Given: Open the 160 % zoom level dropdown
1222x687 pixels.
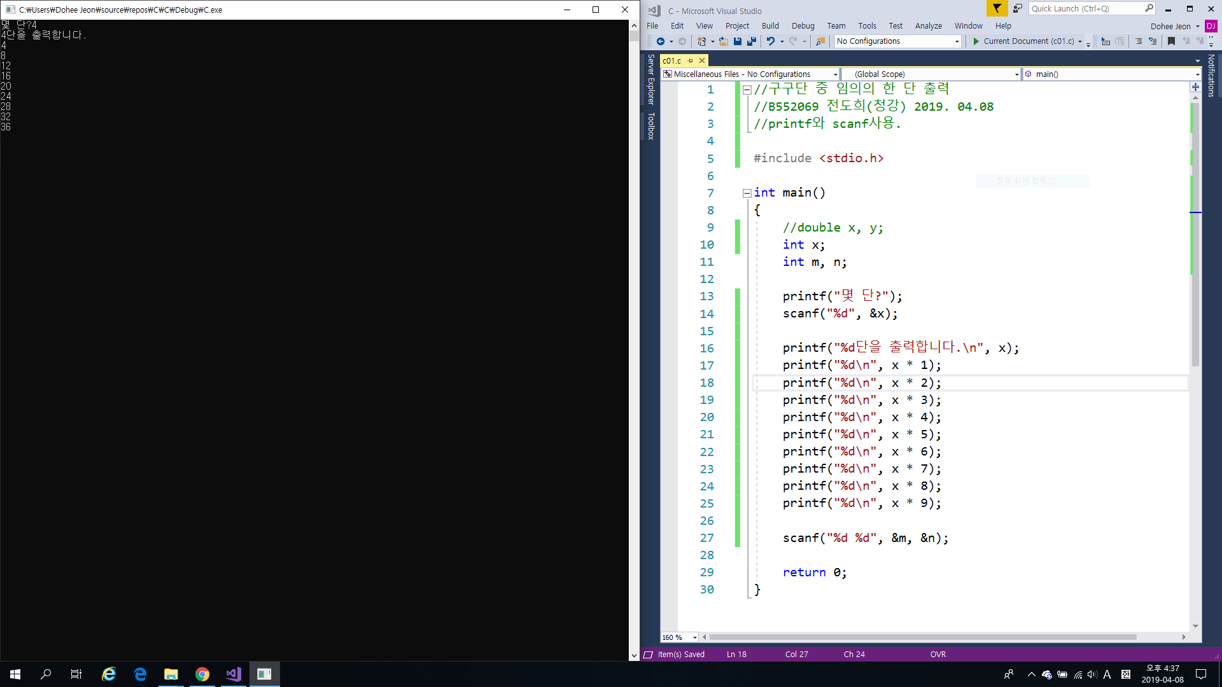Looking at the screenshot, I should tap(694, 637).
